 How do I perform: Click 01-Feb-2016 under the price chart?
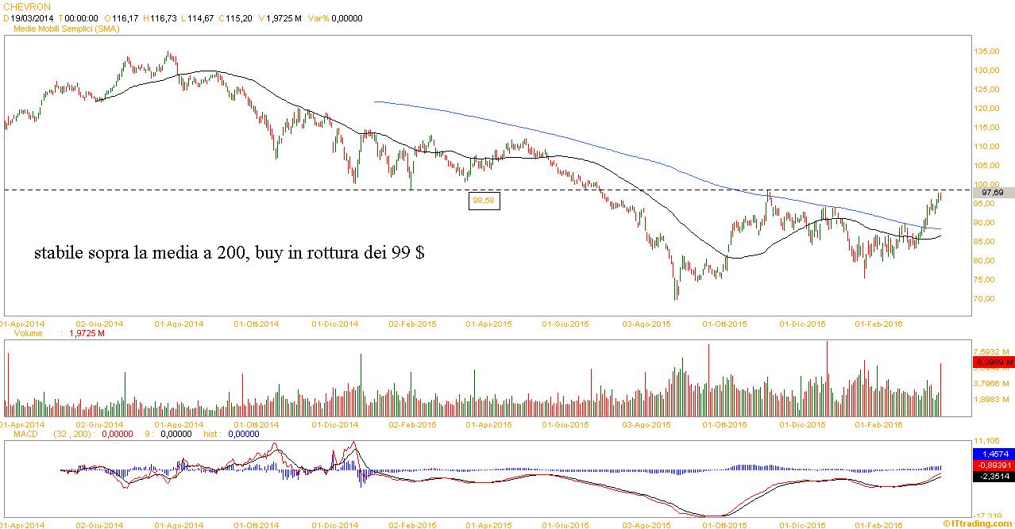(878, 324)
